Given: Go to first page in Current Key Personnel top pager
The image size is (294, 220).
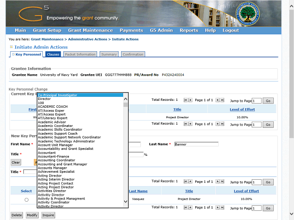Looking at the screenshot, I should pyautogui.click(x=186, y=100).
